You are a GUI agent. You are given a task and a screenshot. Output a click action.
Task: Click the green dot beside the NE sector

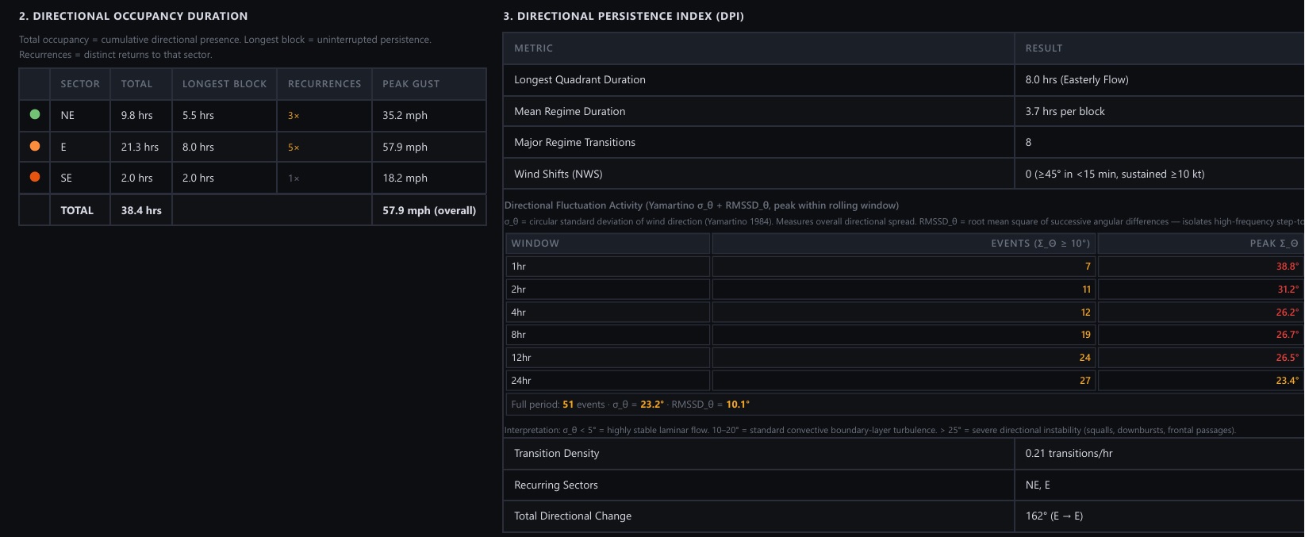pos(35,114)
